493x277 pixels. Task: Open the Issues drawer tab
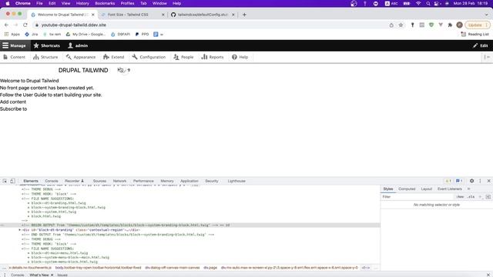62,275
